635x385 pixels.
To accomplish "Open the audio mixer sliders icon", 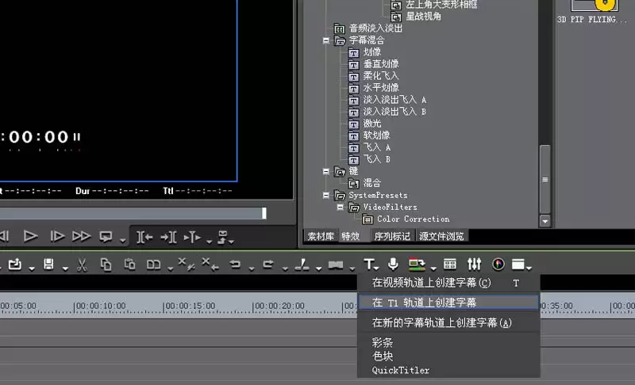I will (x=474, y=264).
